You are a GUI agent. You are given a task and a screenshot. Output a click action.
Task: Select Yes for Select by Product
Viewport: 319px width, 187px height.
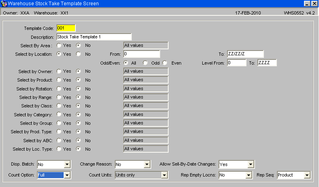coord(59,80)
